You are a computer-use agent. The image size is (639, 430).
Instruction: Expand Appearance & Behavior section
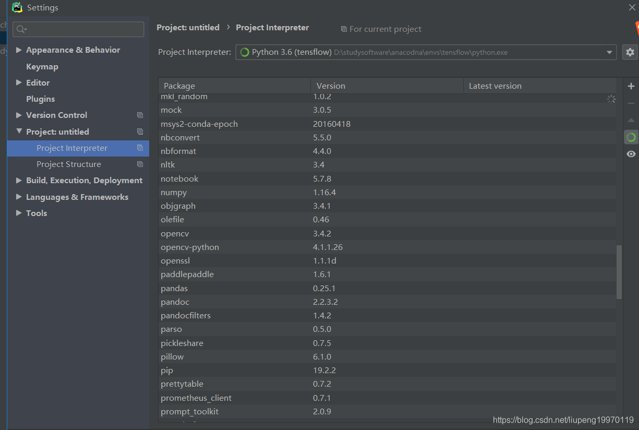click(19, 50)
